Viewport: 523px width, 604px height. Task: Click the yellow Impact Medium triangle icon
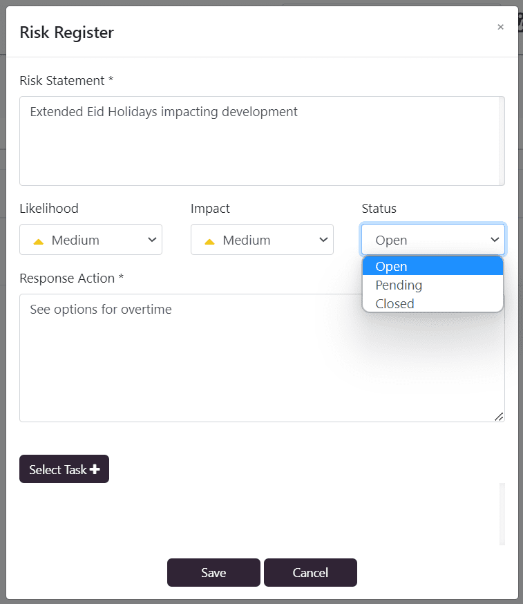pos(209,241)
